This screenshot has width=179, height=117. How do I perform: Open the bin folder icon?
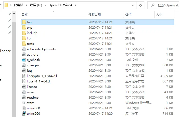pos(24,22)
